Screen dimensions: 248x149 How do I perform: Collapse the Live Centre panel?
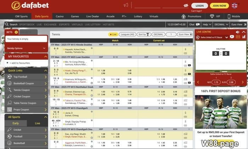pyautogui.click(x=244, y=32)
